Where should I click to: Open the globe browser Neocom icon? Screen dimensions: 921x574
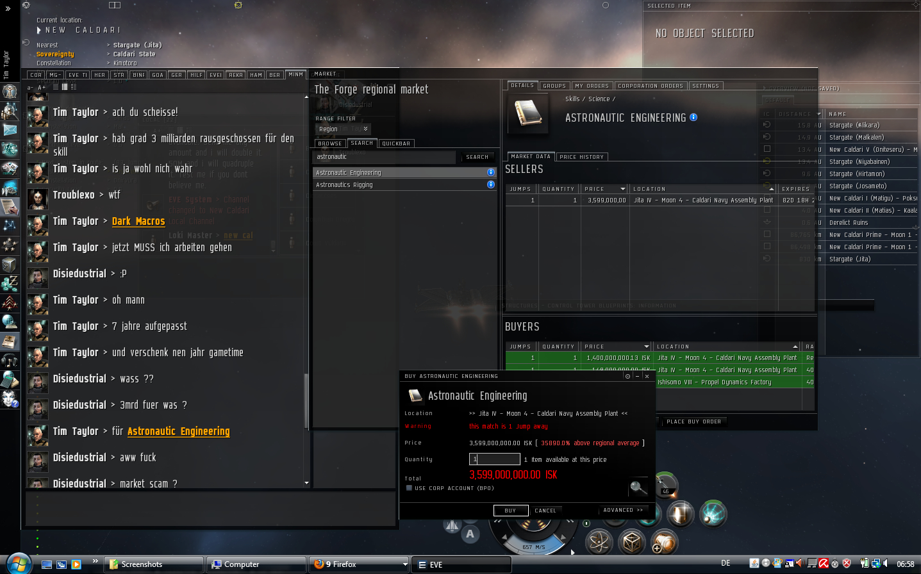point(10,322)
